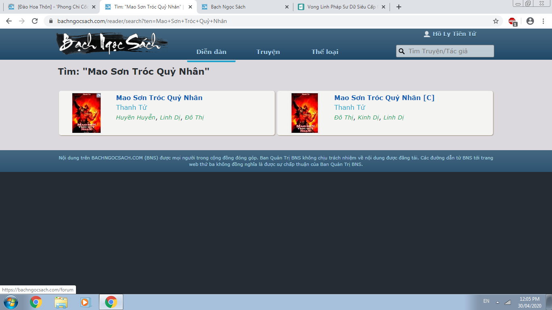Open the Truyện menu
Screen dimensions: 552x310
268,52
